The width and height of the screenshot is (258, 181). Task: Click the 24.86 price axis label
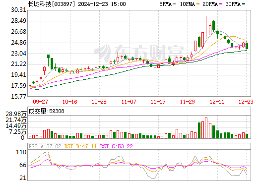pos(19,43)
